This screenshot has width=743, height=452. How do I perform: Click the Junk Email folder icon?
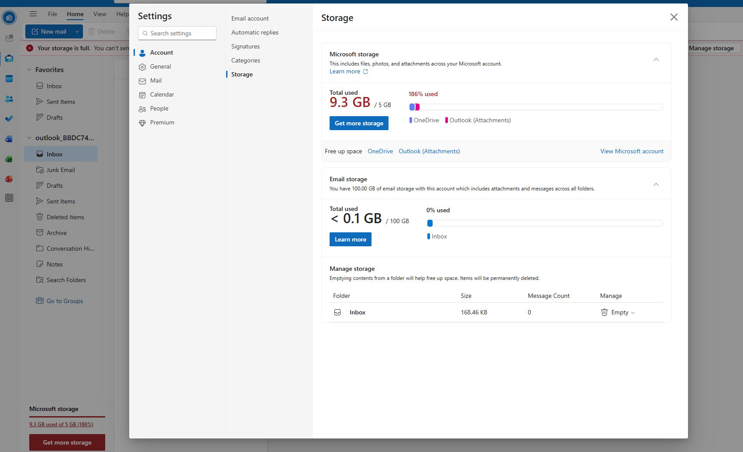(40, 169)
